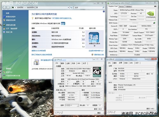This screenshot has height=117, width=159.
Task: Click the GPU-Z title bar application icon
Action: point(108,3)
